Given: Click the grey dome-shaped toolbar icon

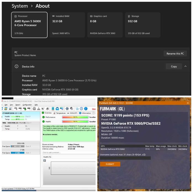Looking at the screenshot, I should [x=34, y=109].
